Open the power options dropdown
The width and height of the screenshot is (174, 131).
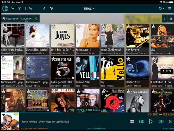coord(161,8)
